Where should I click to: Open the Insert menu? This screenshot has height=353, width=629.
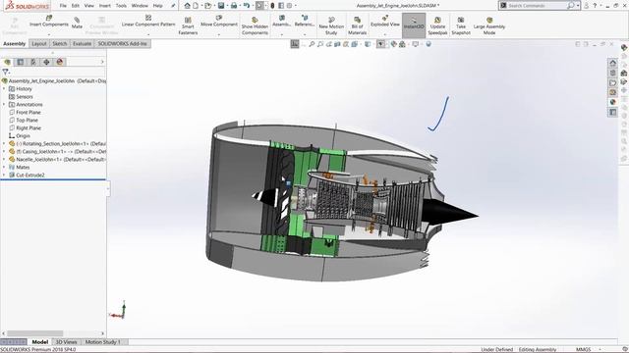tap(105, 6)
